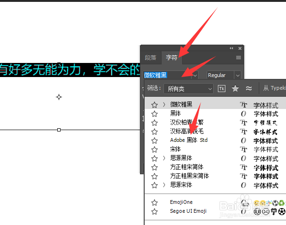This screenshot has height=225, width=286.
Task: Close the character panel
Action: tap(240, 48)
